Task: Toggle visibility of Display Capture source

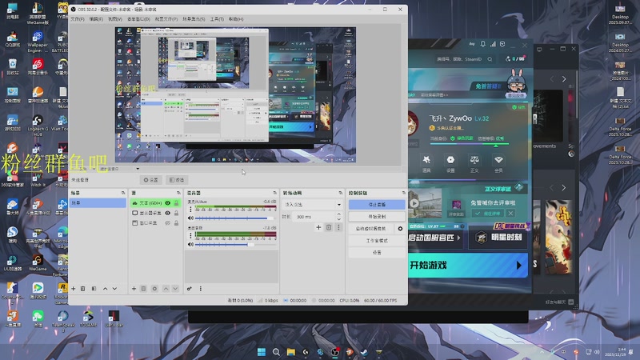Action: [x=168, y=213]
